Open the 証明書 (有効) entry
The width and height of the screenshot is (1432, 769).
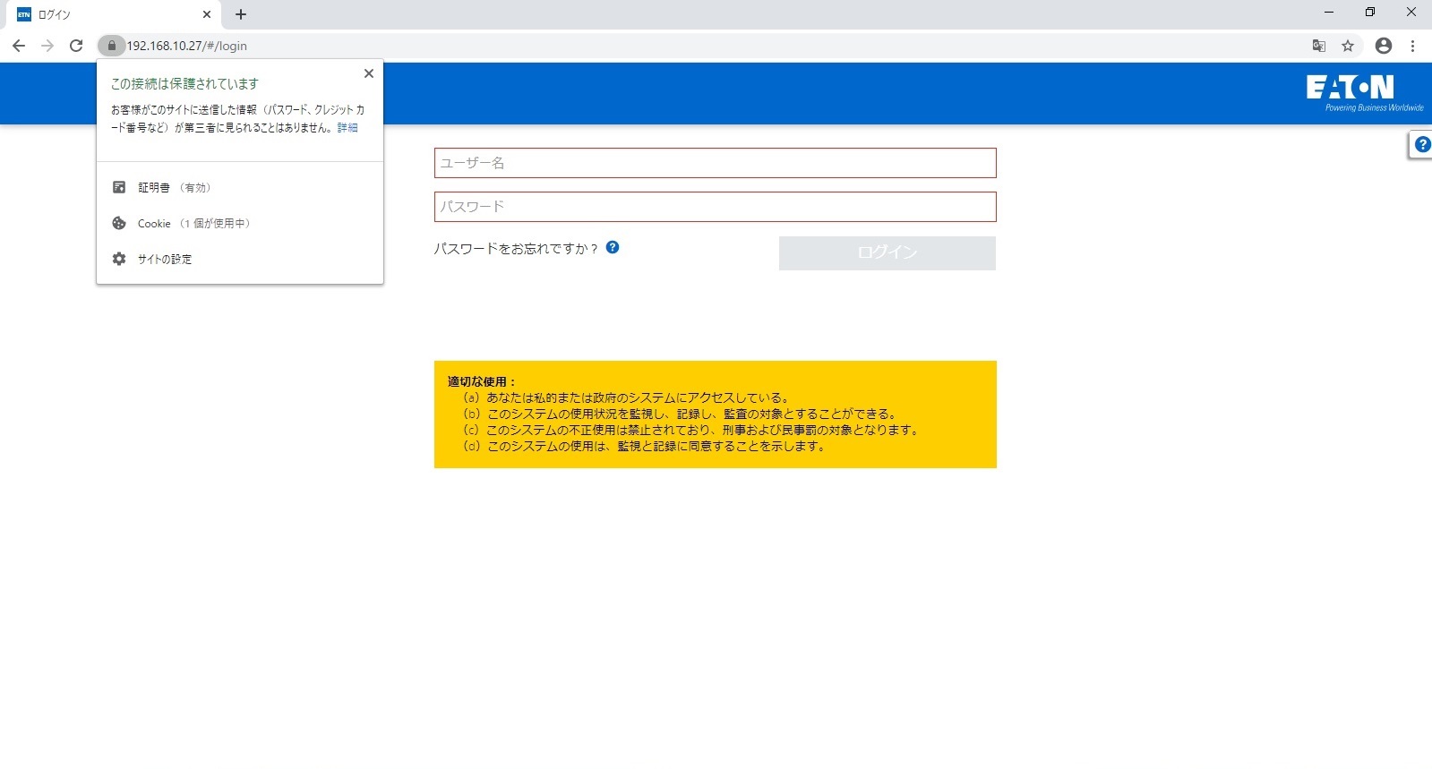point(240,187)
